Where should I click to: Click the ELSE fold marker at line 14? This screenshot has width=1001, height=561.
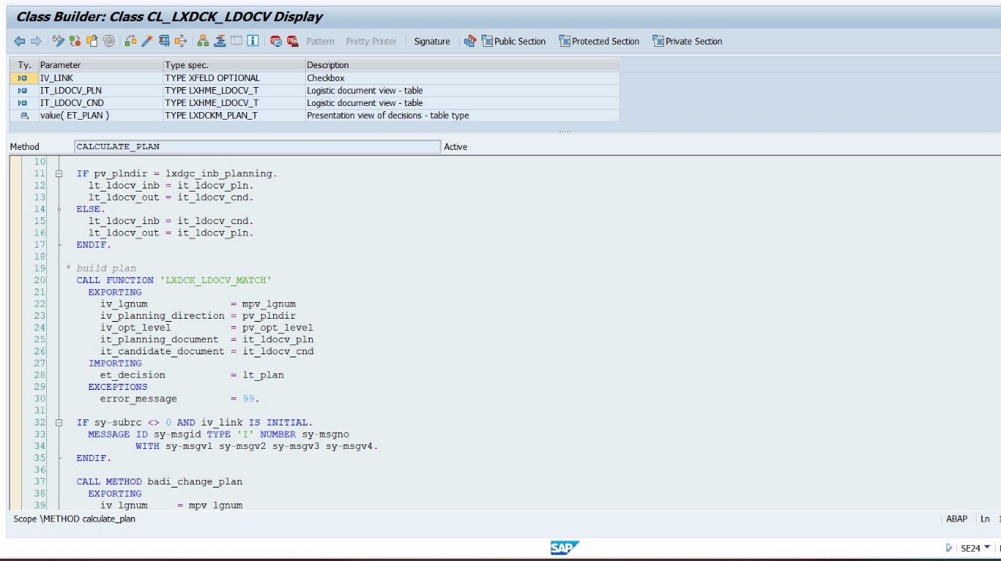tap(58, 209)
